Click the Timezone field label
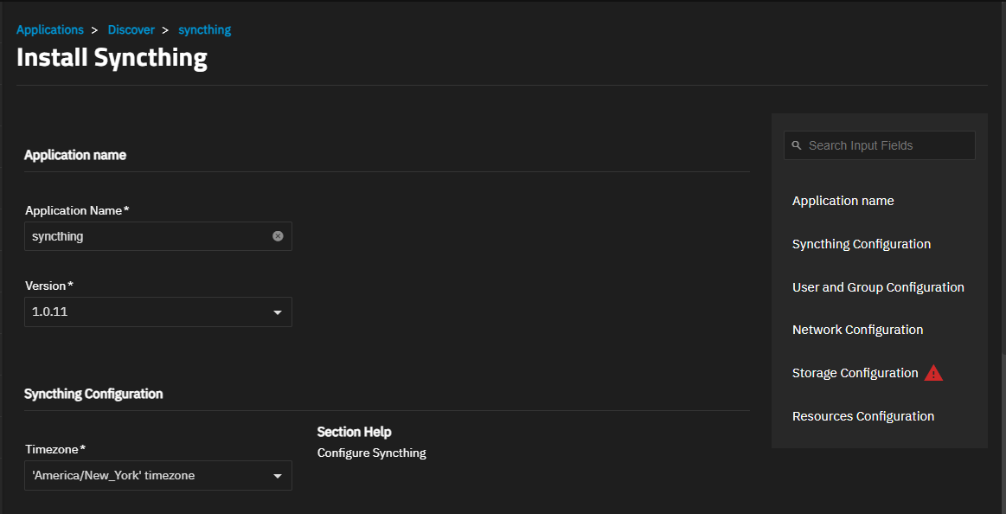Image resolution: width=1006 pixels, height=514 pixels. point(55,448)
